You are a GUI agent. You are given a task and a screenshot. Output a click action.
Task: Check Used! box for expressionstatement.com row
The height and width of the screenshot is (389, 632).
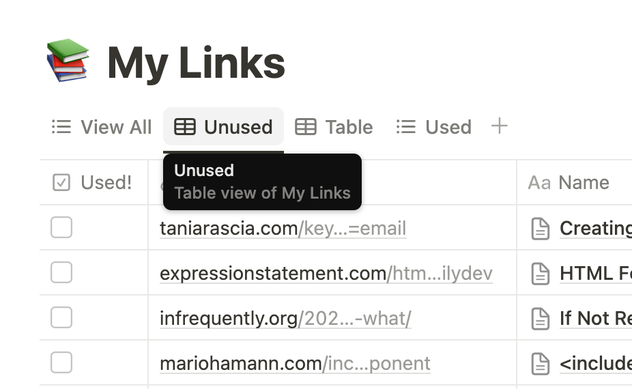coord(61,273)
